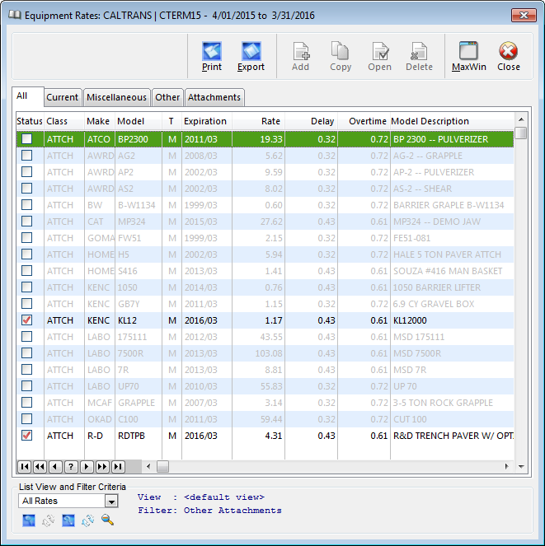The width and height of the screenshot is (545, 546).
Task: Uncheck status checkbox for R-D RDTPB
Action: coord(27,436)
